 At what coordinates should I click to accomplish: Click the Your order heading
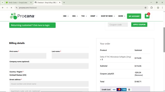click(x=105, y=44)
